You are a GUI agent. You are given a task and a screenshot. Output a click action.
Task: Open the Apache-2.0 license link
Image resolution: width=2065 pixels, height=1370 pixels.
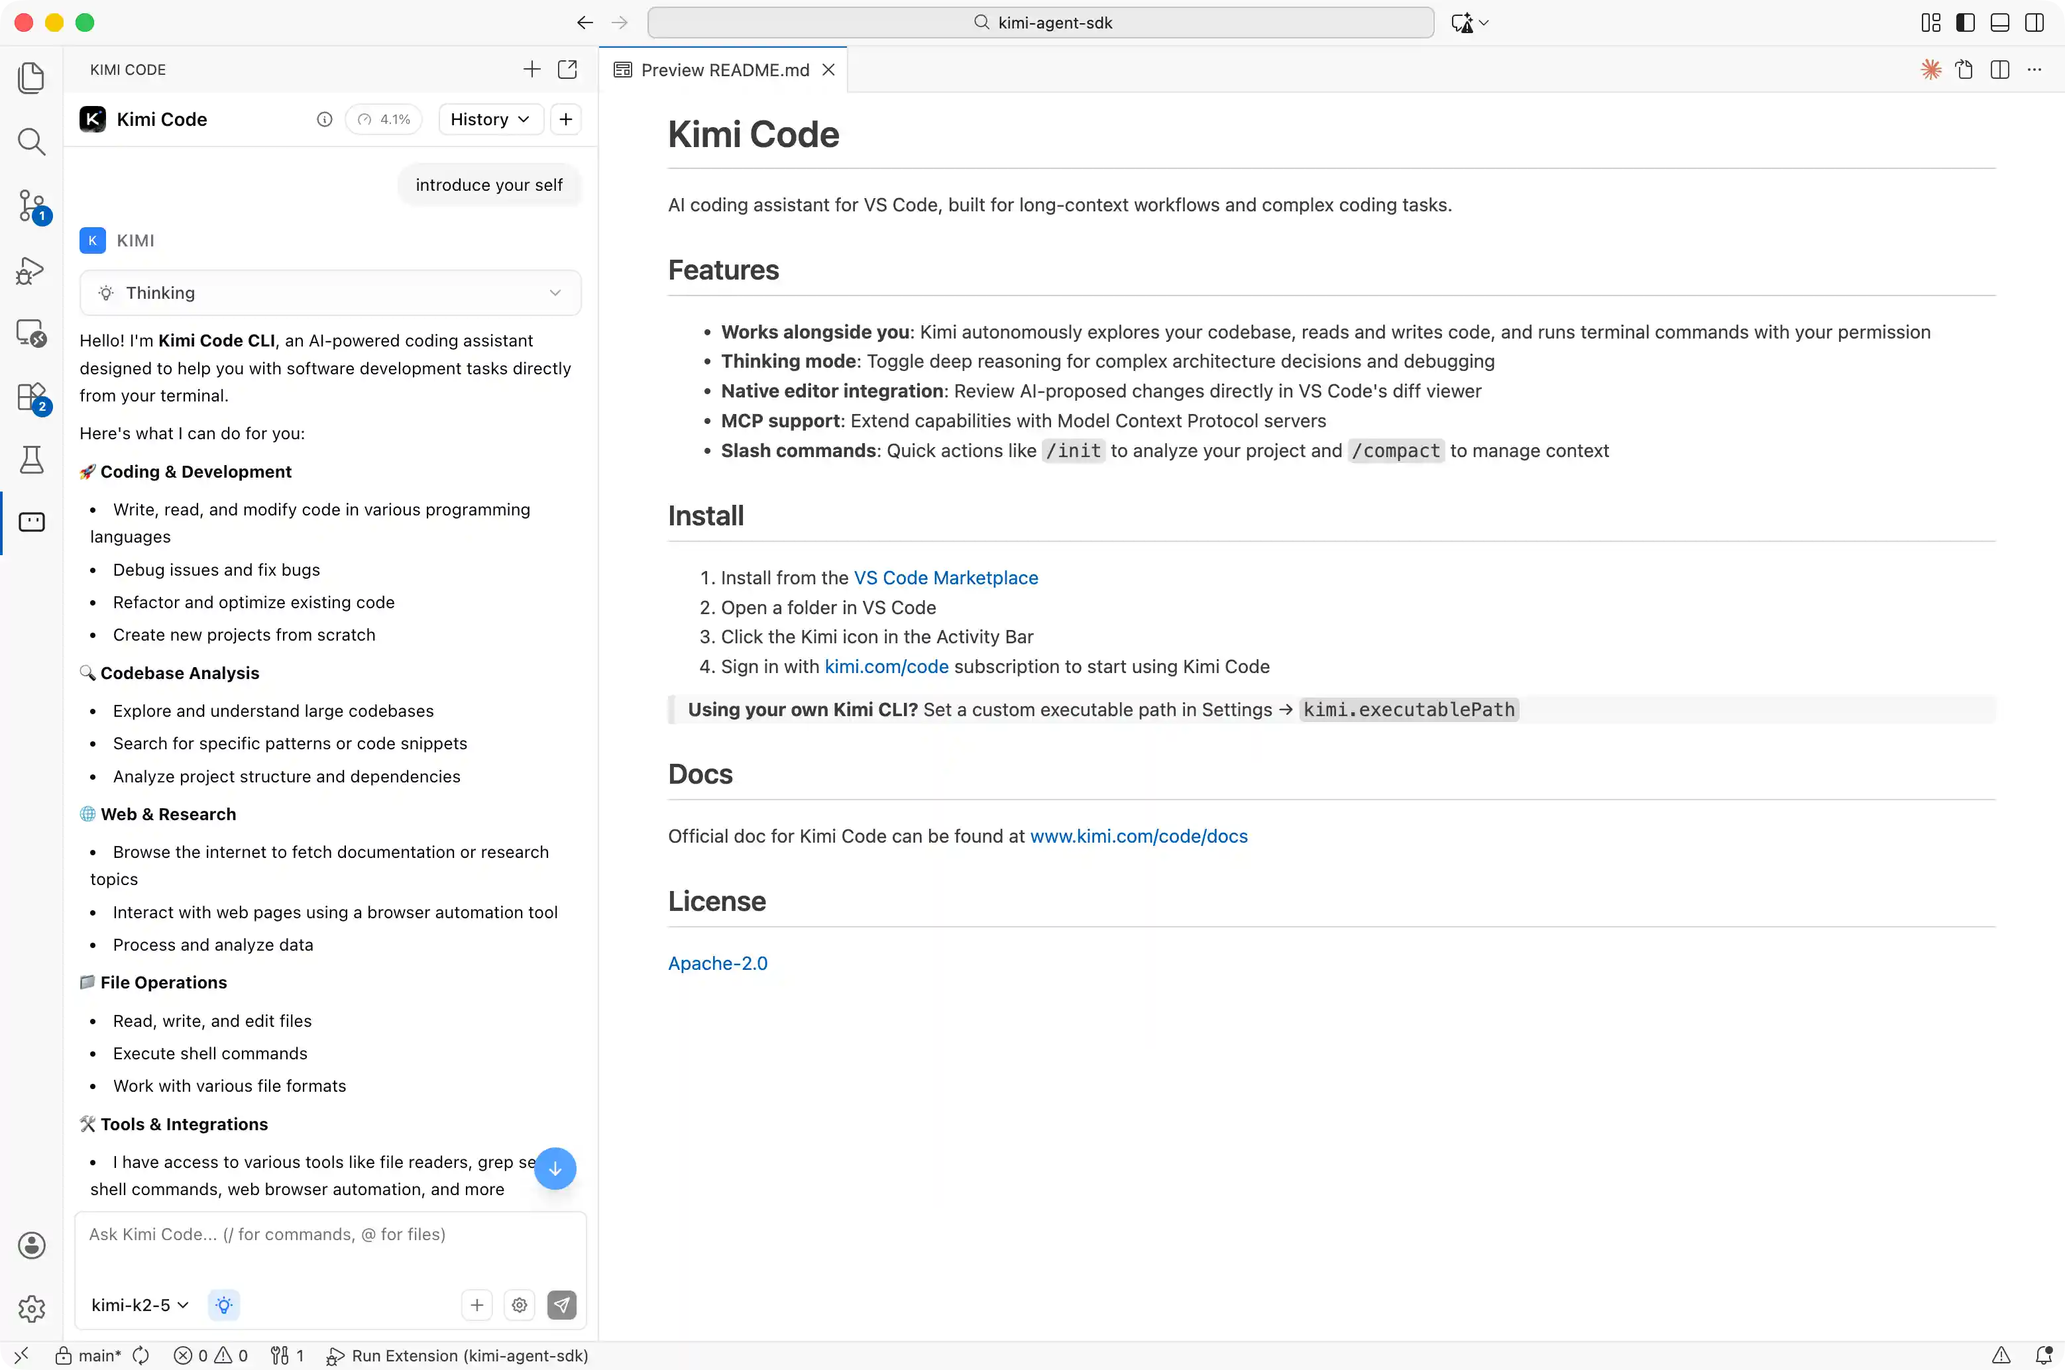(x=716, y=963)
